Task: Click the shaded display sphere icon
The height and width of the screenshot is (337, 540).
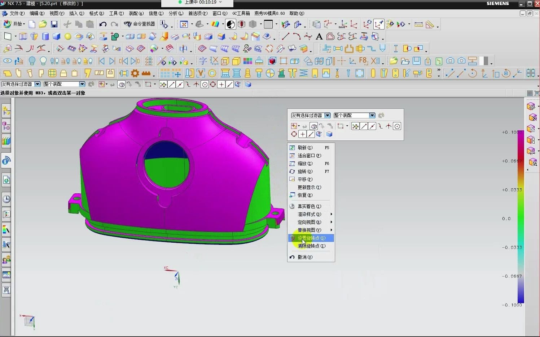Action: click(230, 24)
